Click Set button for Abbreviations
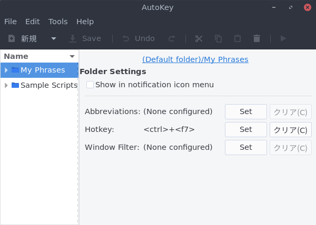 pos(246,111)
